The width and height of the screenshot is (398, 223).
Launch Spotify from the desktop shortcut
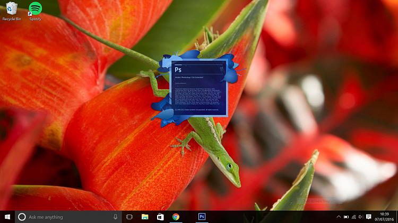(x=35, y=11)
